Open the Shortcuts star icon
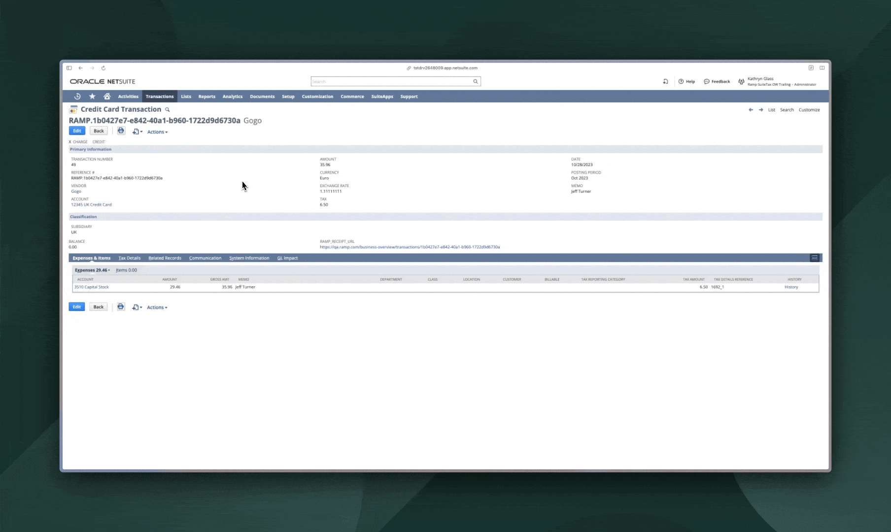 click(92, 97)
